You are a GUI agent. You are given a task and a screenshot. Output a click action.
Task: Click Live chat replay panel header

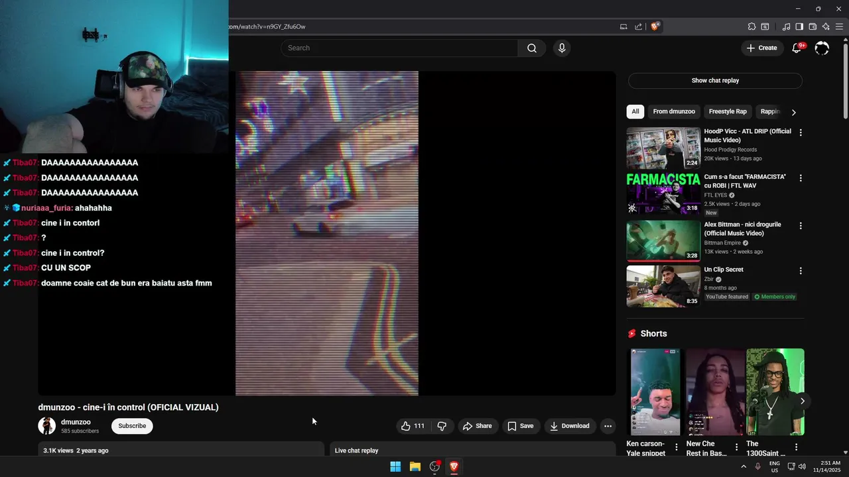click(x=474, y=450)
